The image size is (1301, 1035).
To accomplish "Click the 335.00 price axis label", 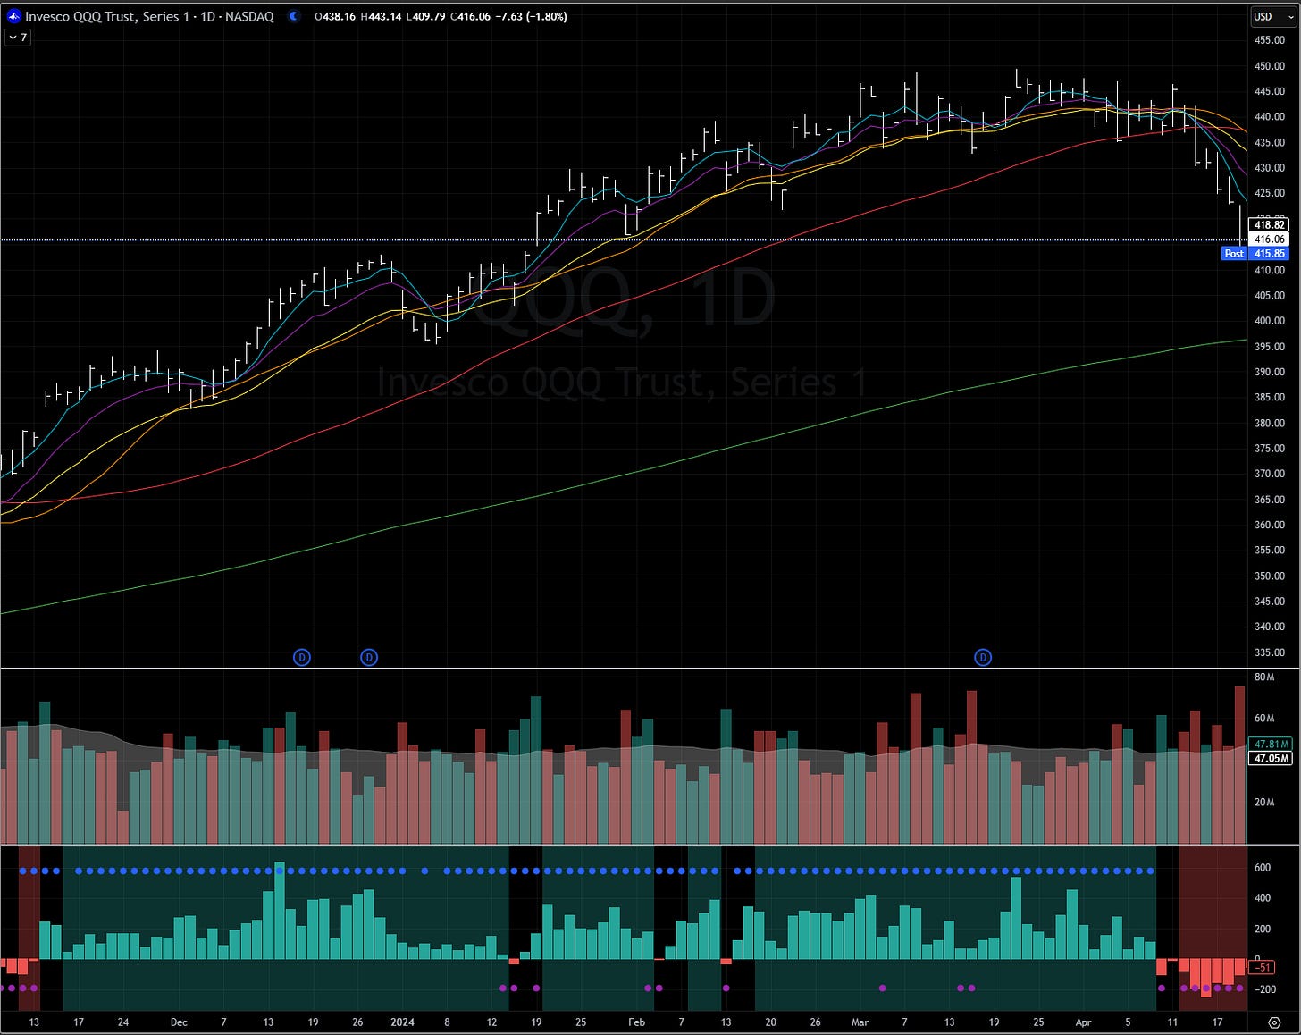I will coord(1269,652).
